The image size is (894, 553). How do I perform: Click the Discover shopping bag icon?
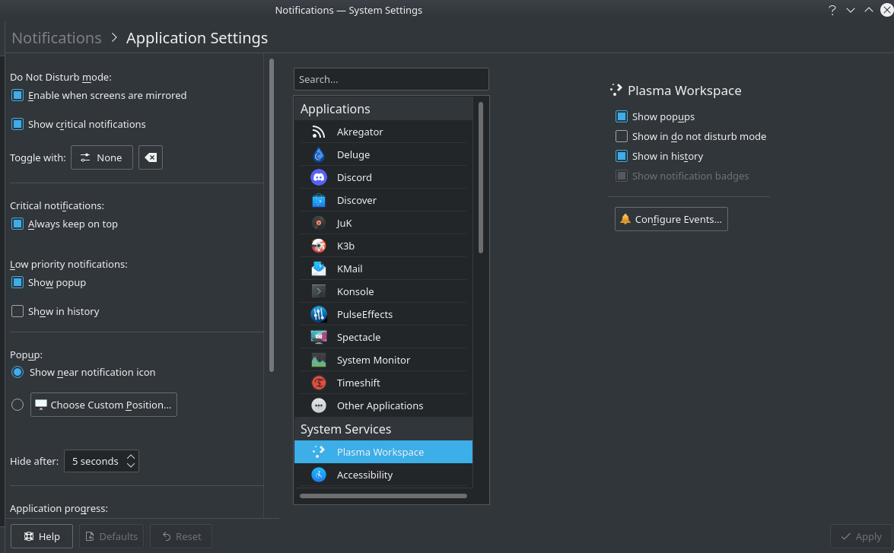[x=319, y=200]
